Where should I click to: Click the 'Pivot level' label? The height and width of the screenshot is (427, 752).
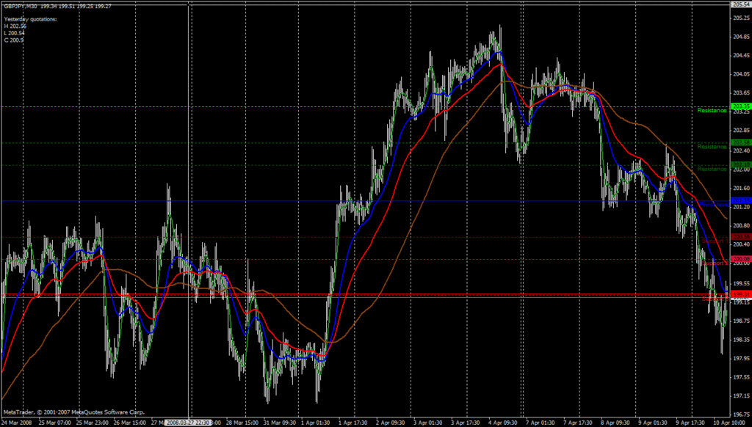[x=714, y=205]
